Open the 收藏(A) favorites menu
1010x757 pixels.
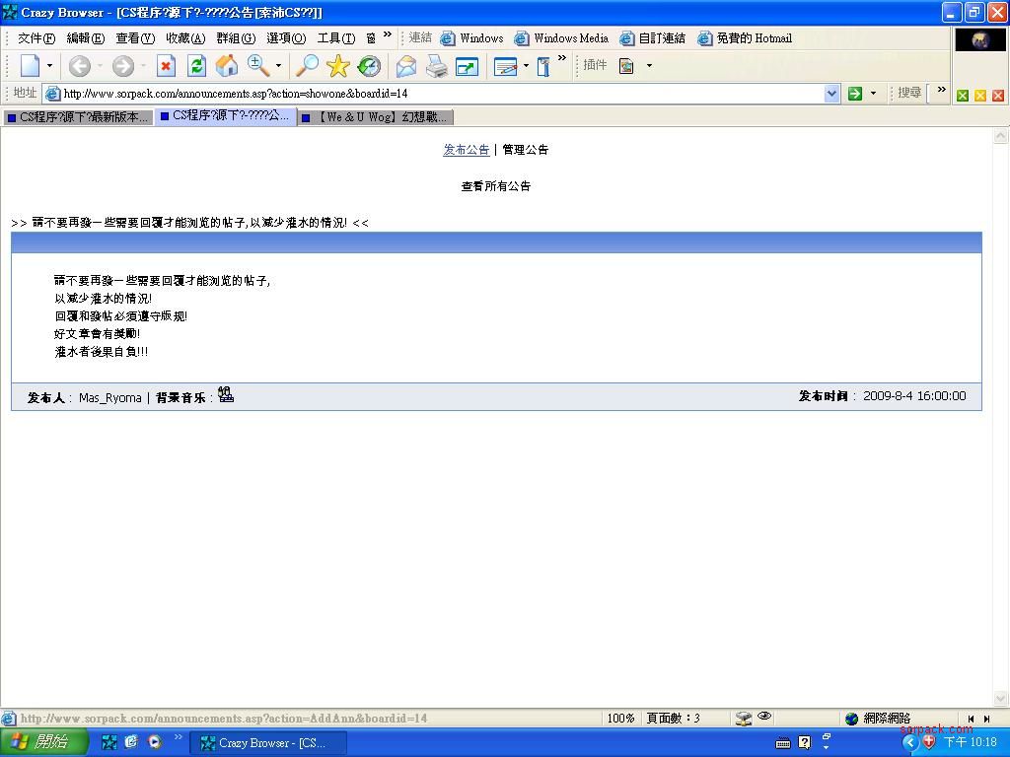coord(184,38)
